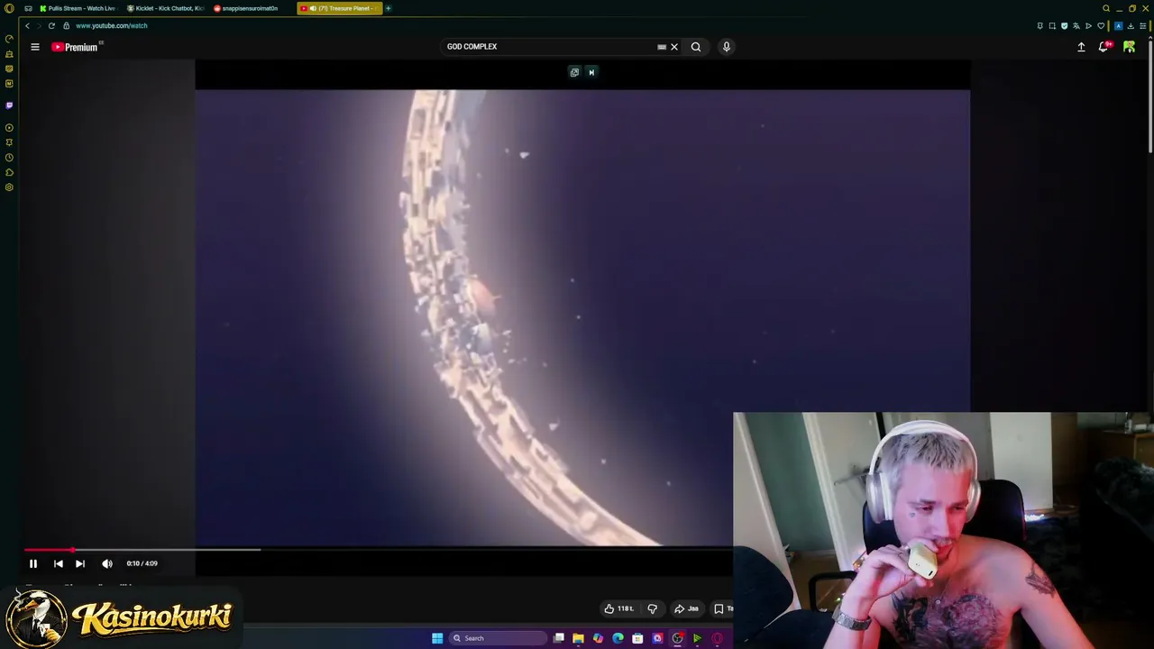Open the browser sidebar settings gear
The height and width of the screenshot is (649, 1154).
point(9,187)
